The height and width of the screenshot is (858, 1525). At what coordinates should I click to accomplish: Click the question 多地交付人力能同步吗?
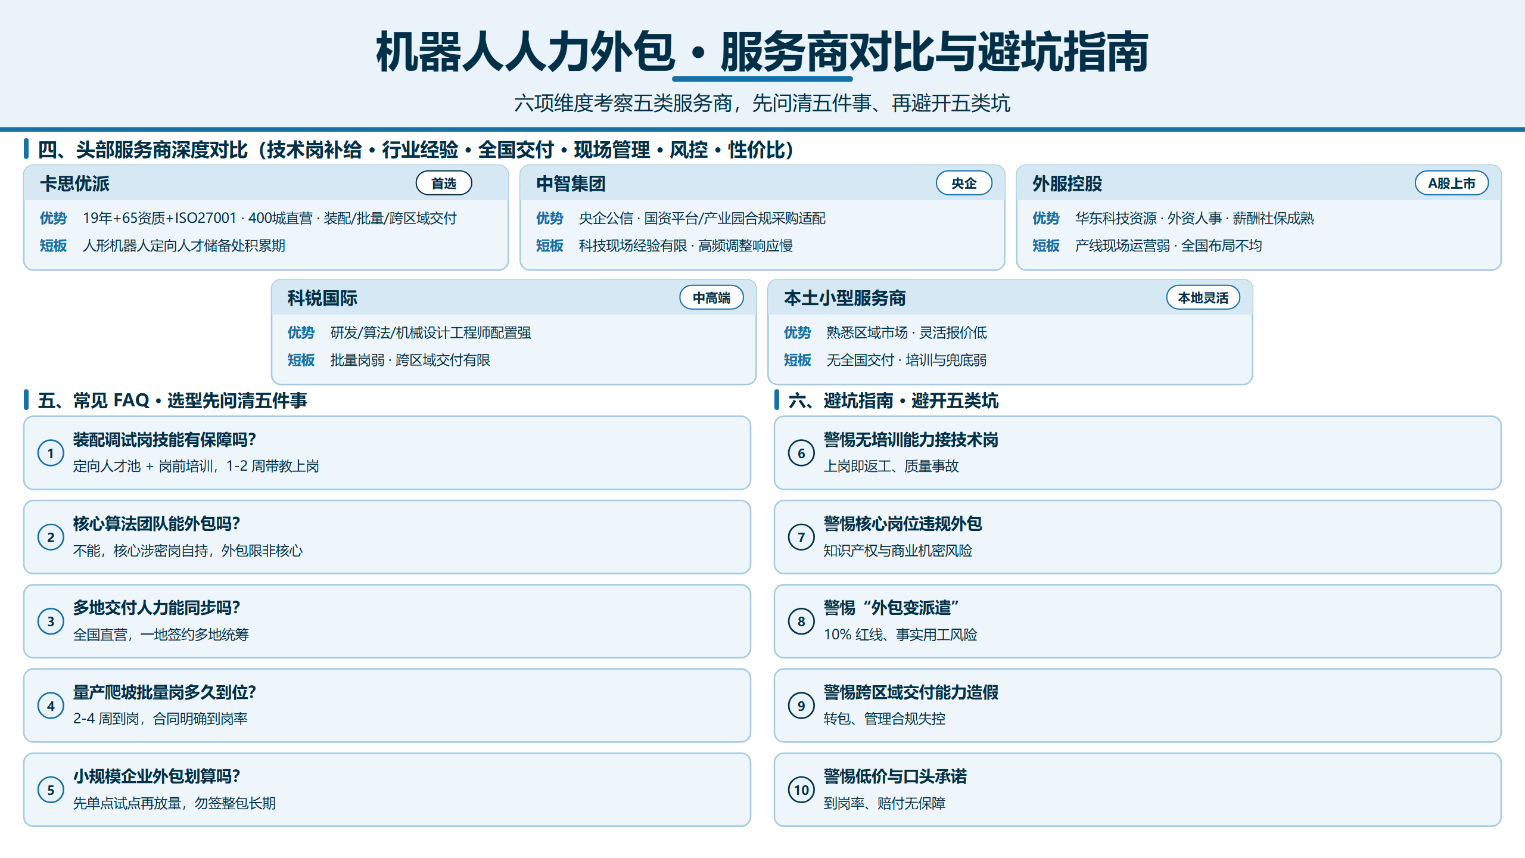(x=157, y=608)
